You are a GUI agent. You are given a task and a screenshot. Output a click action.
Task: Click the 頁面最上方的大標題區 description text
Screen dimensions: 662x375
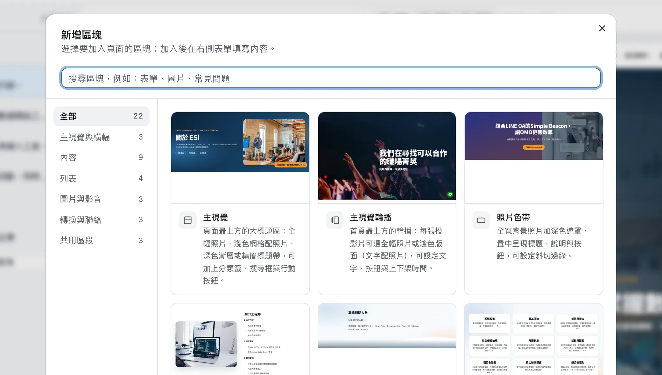(250, 256)
